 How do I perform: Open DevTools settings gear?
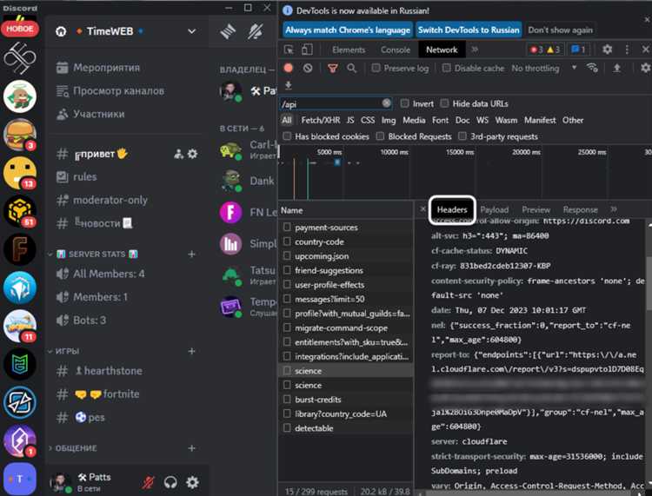(607, 50)
